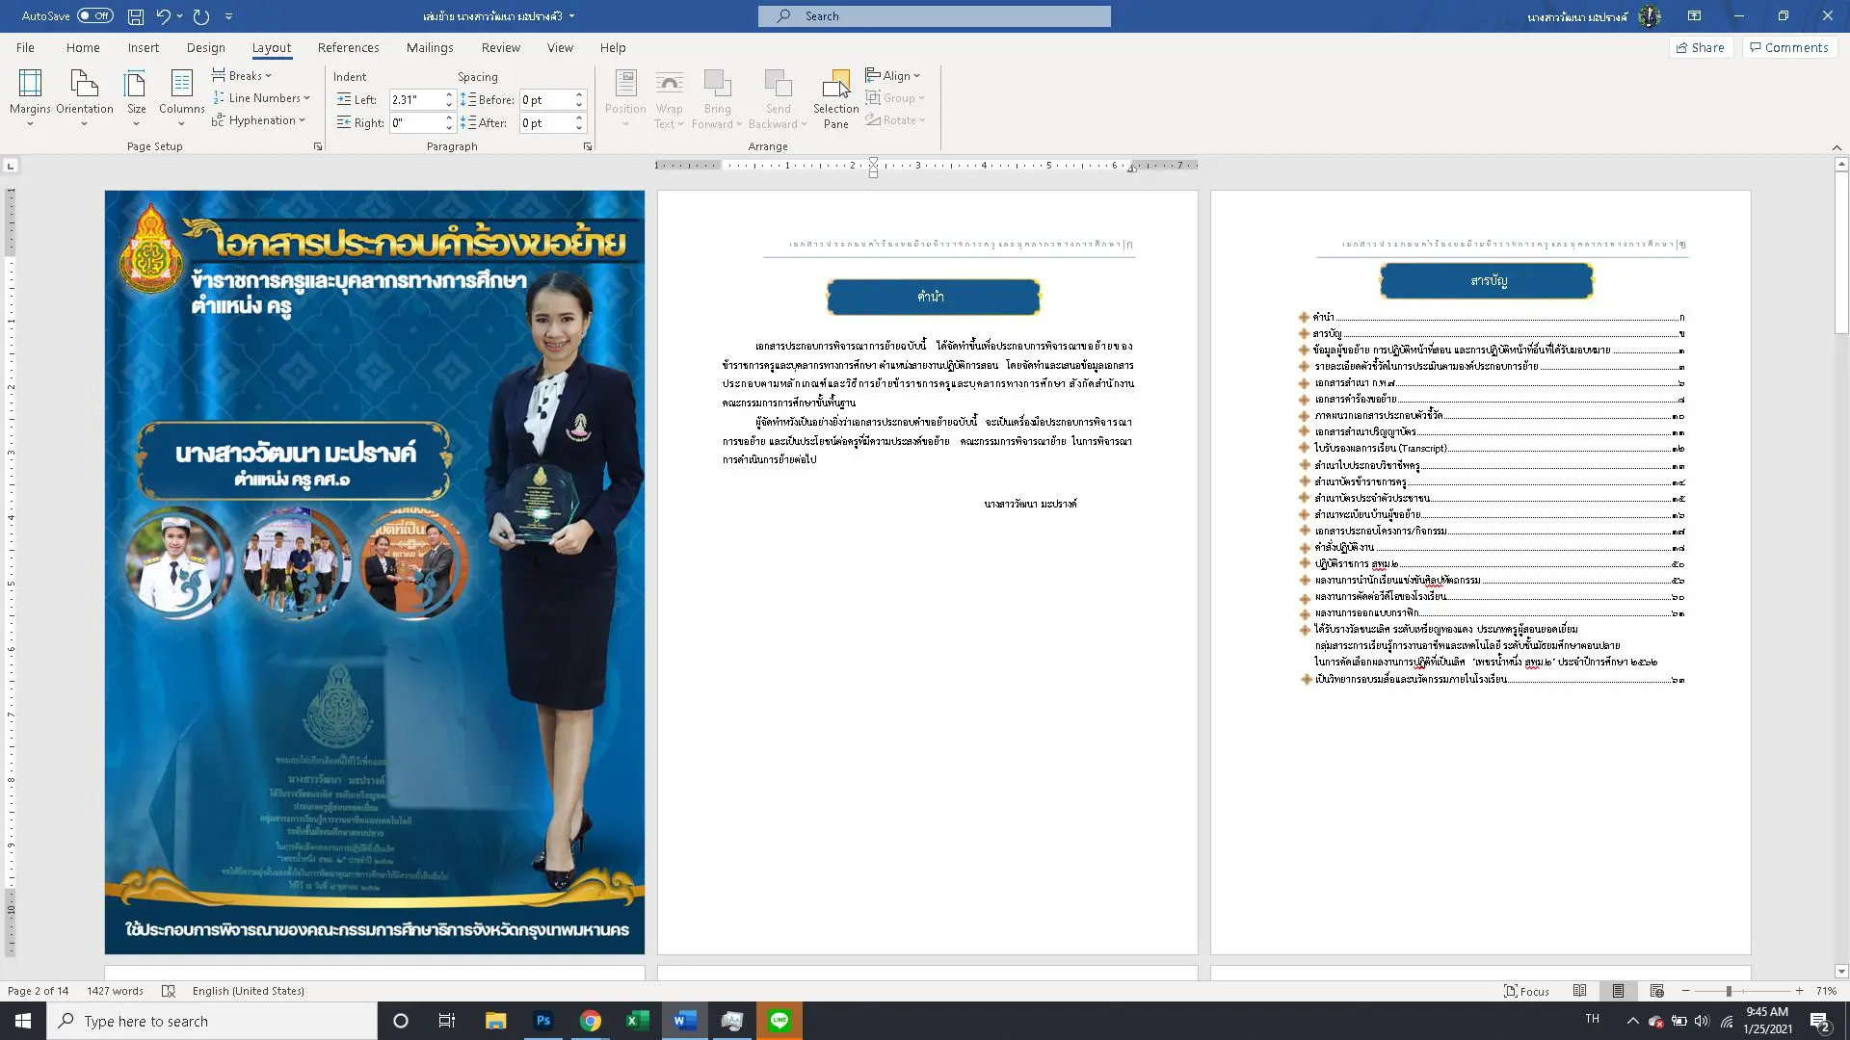Click the Save icon in title bar
The width and height of the screenshot is (1850, 1040).
click(136, 16)
